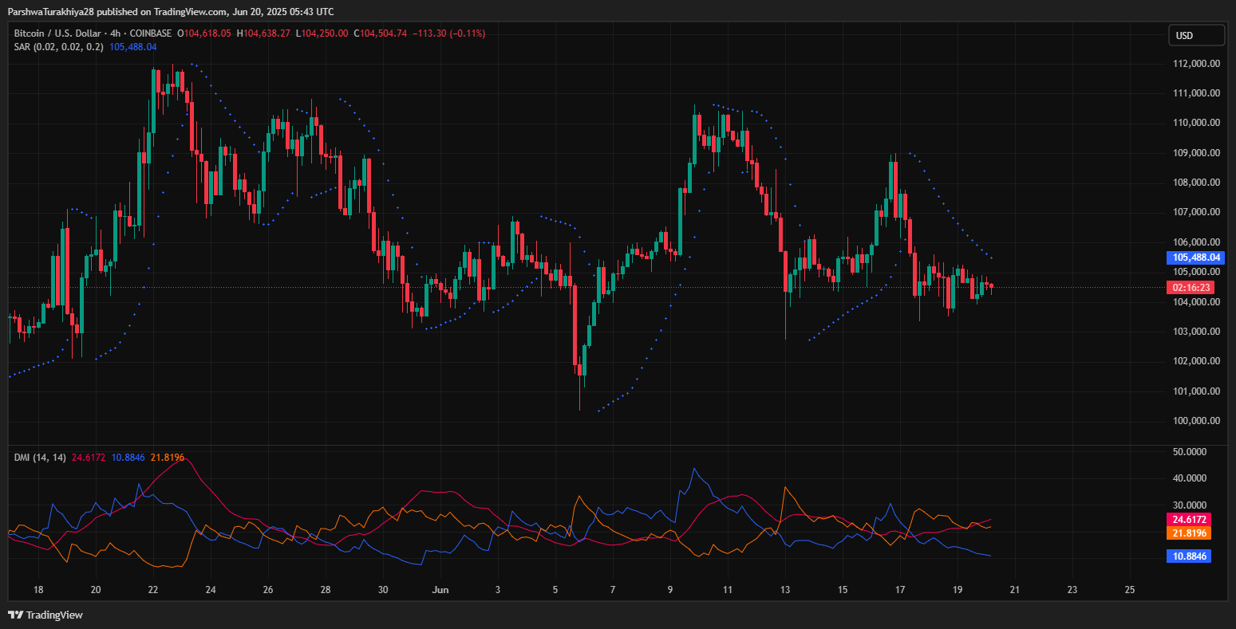Viewport: 1236px width, 629px height.
Task: Click the 112,000.00 price axis level
Action: (1195, 64)
